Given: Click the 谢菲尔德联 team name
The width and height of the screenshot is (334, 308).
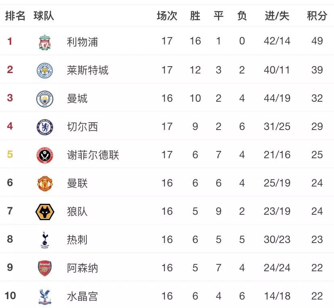Looking at the screenshot, I should click(93, 155).
